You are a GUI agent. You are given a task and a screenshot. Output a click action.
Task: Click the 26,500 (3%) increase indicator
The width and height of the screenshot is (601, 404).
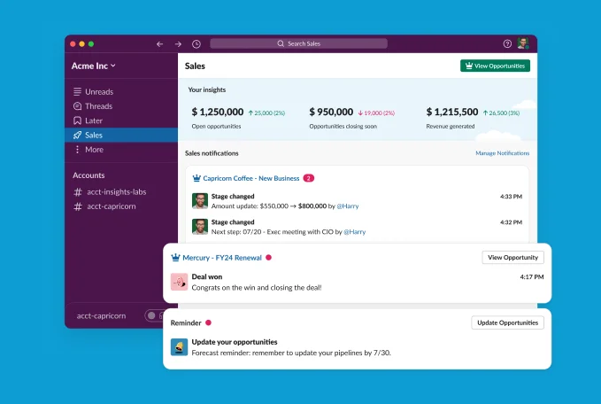[501, 113]
